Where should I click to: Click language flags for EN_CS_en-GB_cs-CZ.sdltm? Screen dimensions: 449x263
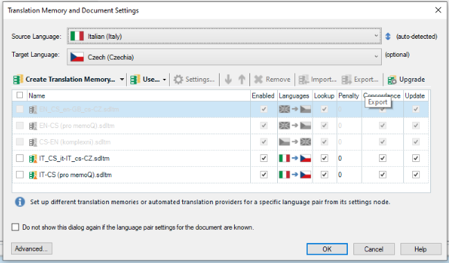tap(295, 109)
